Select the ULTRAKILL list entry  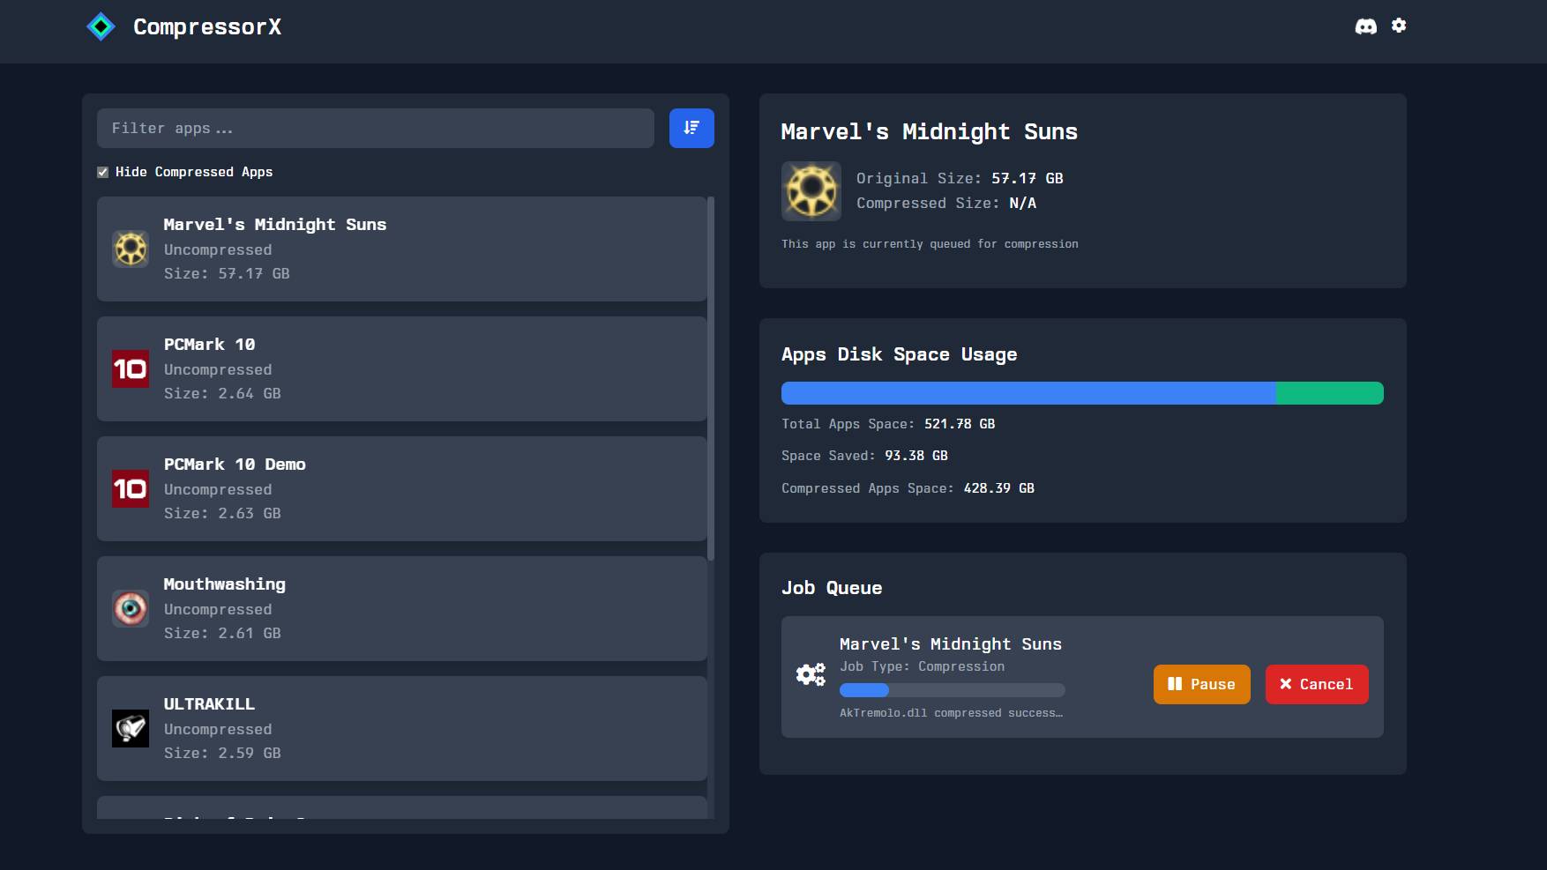[402, 728]
